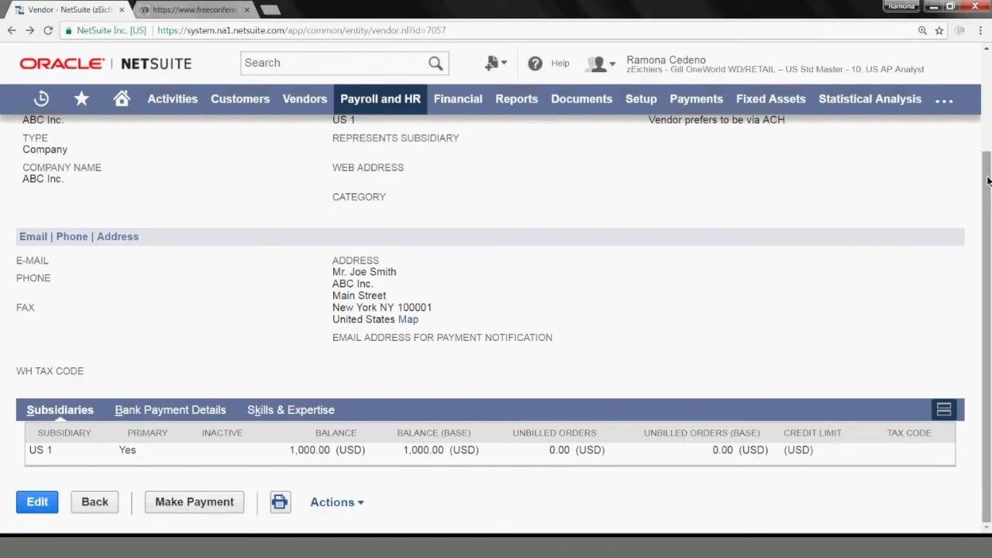Click the browser address bar URL
Viewport: 992px width, 558px height.
pos(301,30)
